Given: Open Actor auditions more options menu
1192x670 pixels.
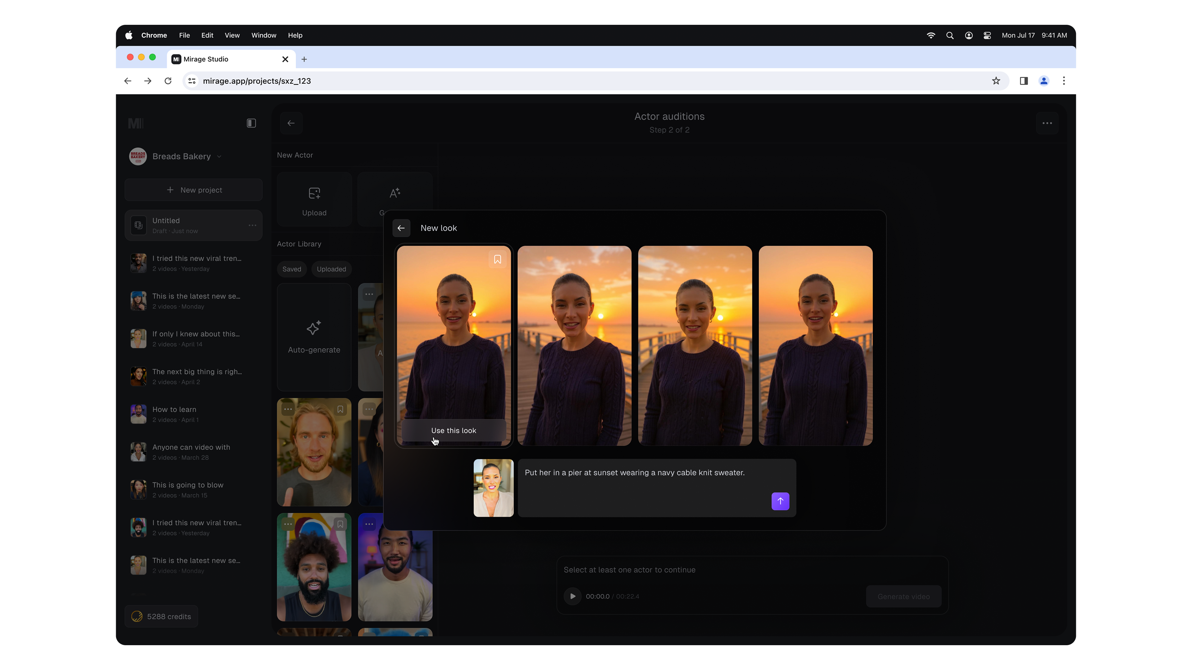Looking at the screenshot, I should (1047, 123).
